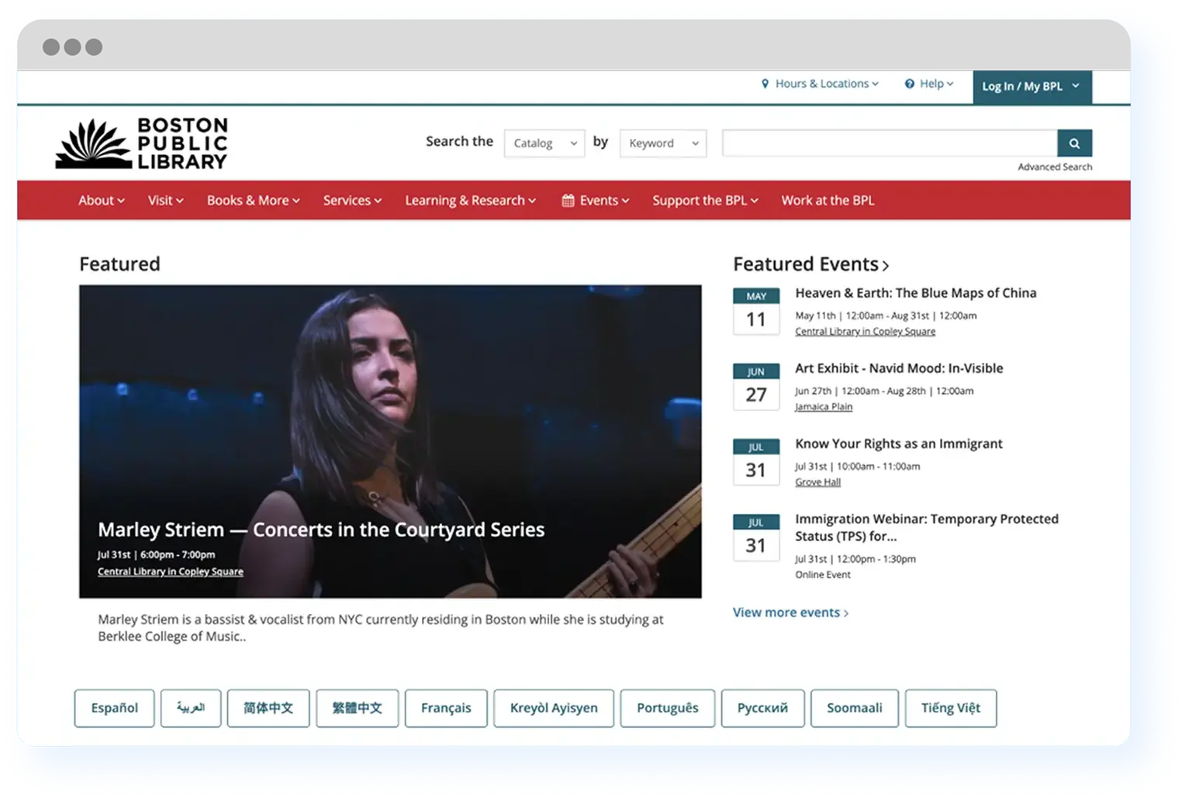Open the Events navigation menu

tap(596, 201)
